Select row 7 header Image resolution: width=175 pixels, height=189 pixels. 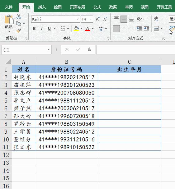(6, 116)
